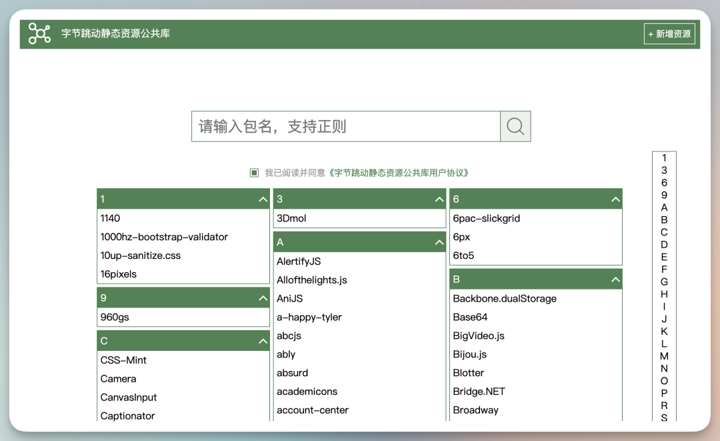Jump to letter P in sidebar

tap(664, 394)
